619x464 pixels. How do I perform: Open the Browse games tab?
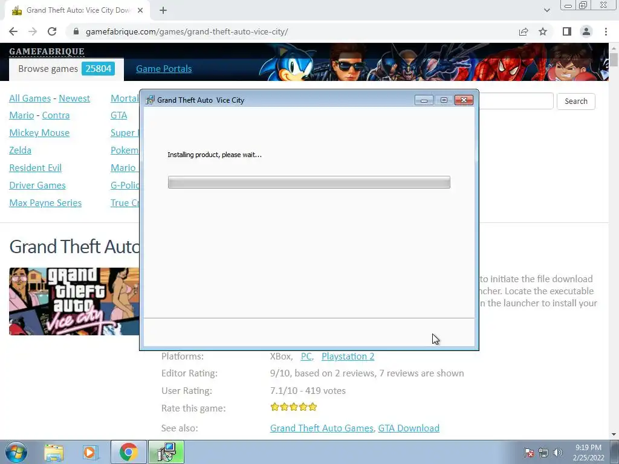tap(66, 69)
